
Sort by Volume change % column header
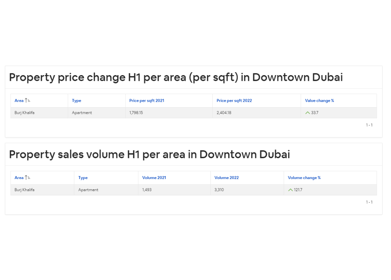[x=304, y=178]
